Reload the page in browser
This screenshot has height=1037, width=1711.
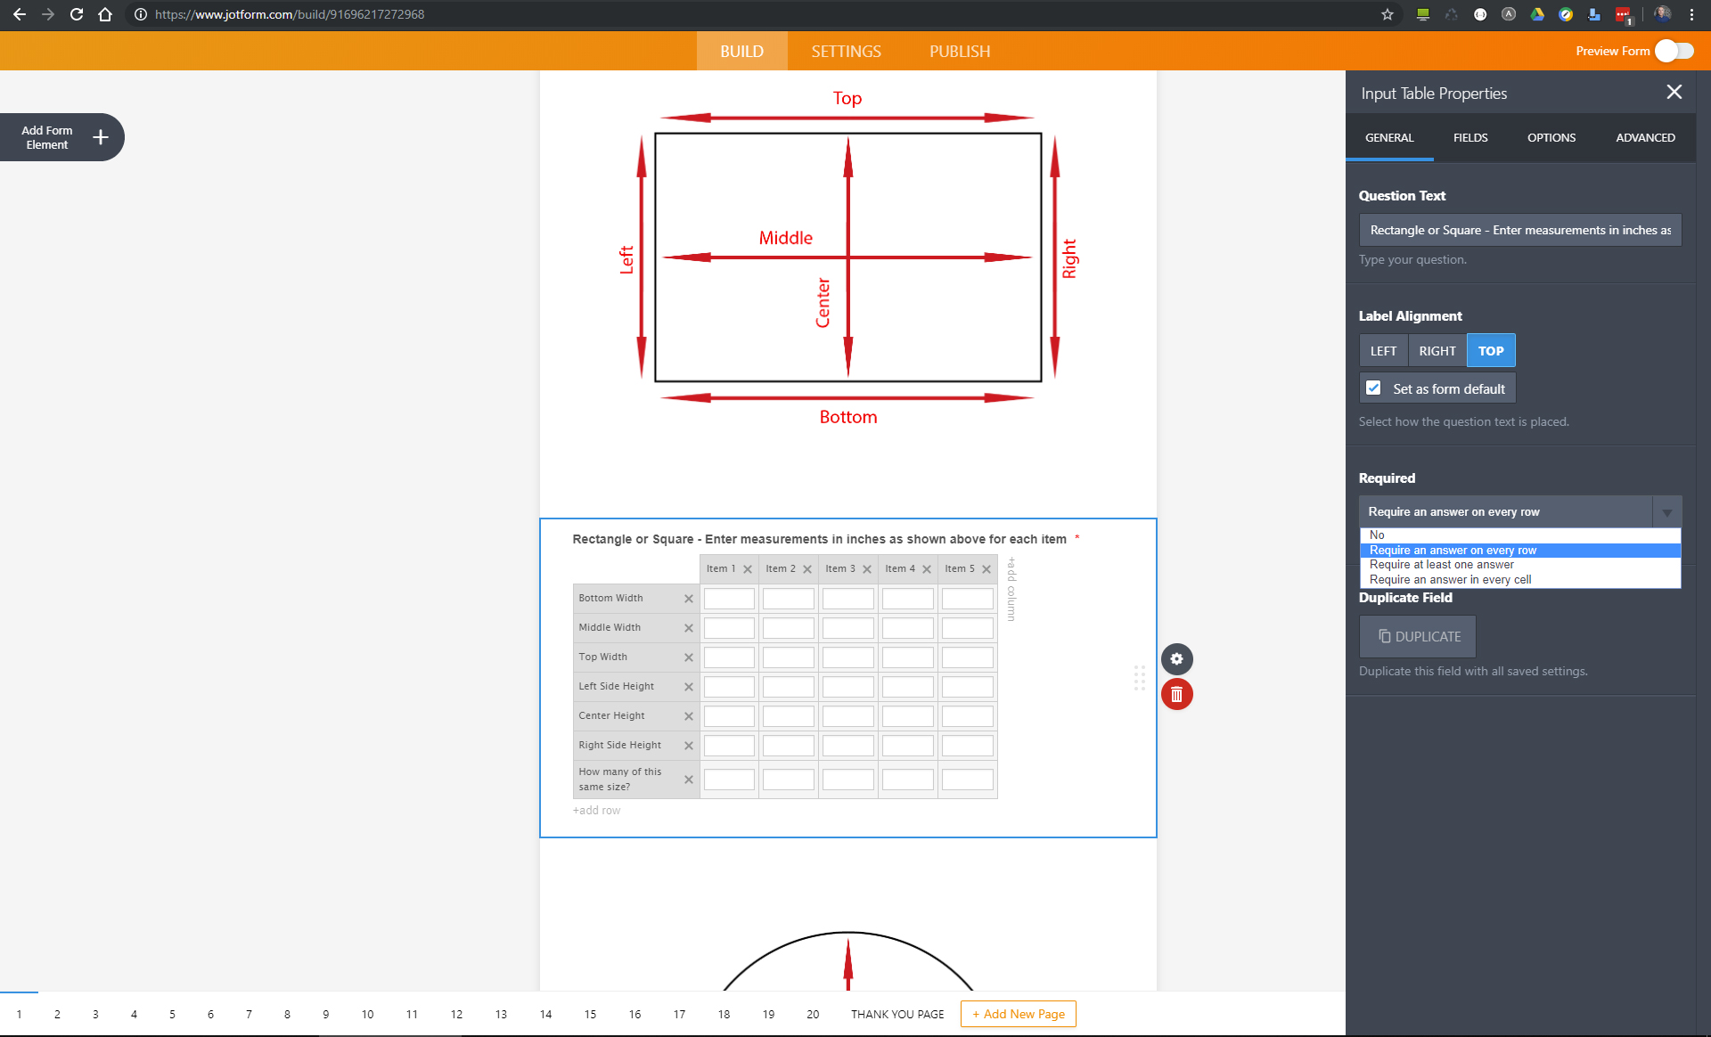pyautogui.click(x=77, y=14)
